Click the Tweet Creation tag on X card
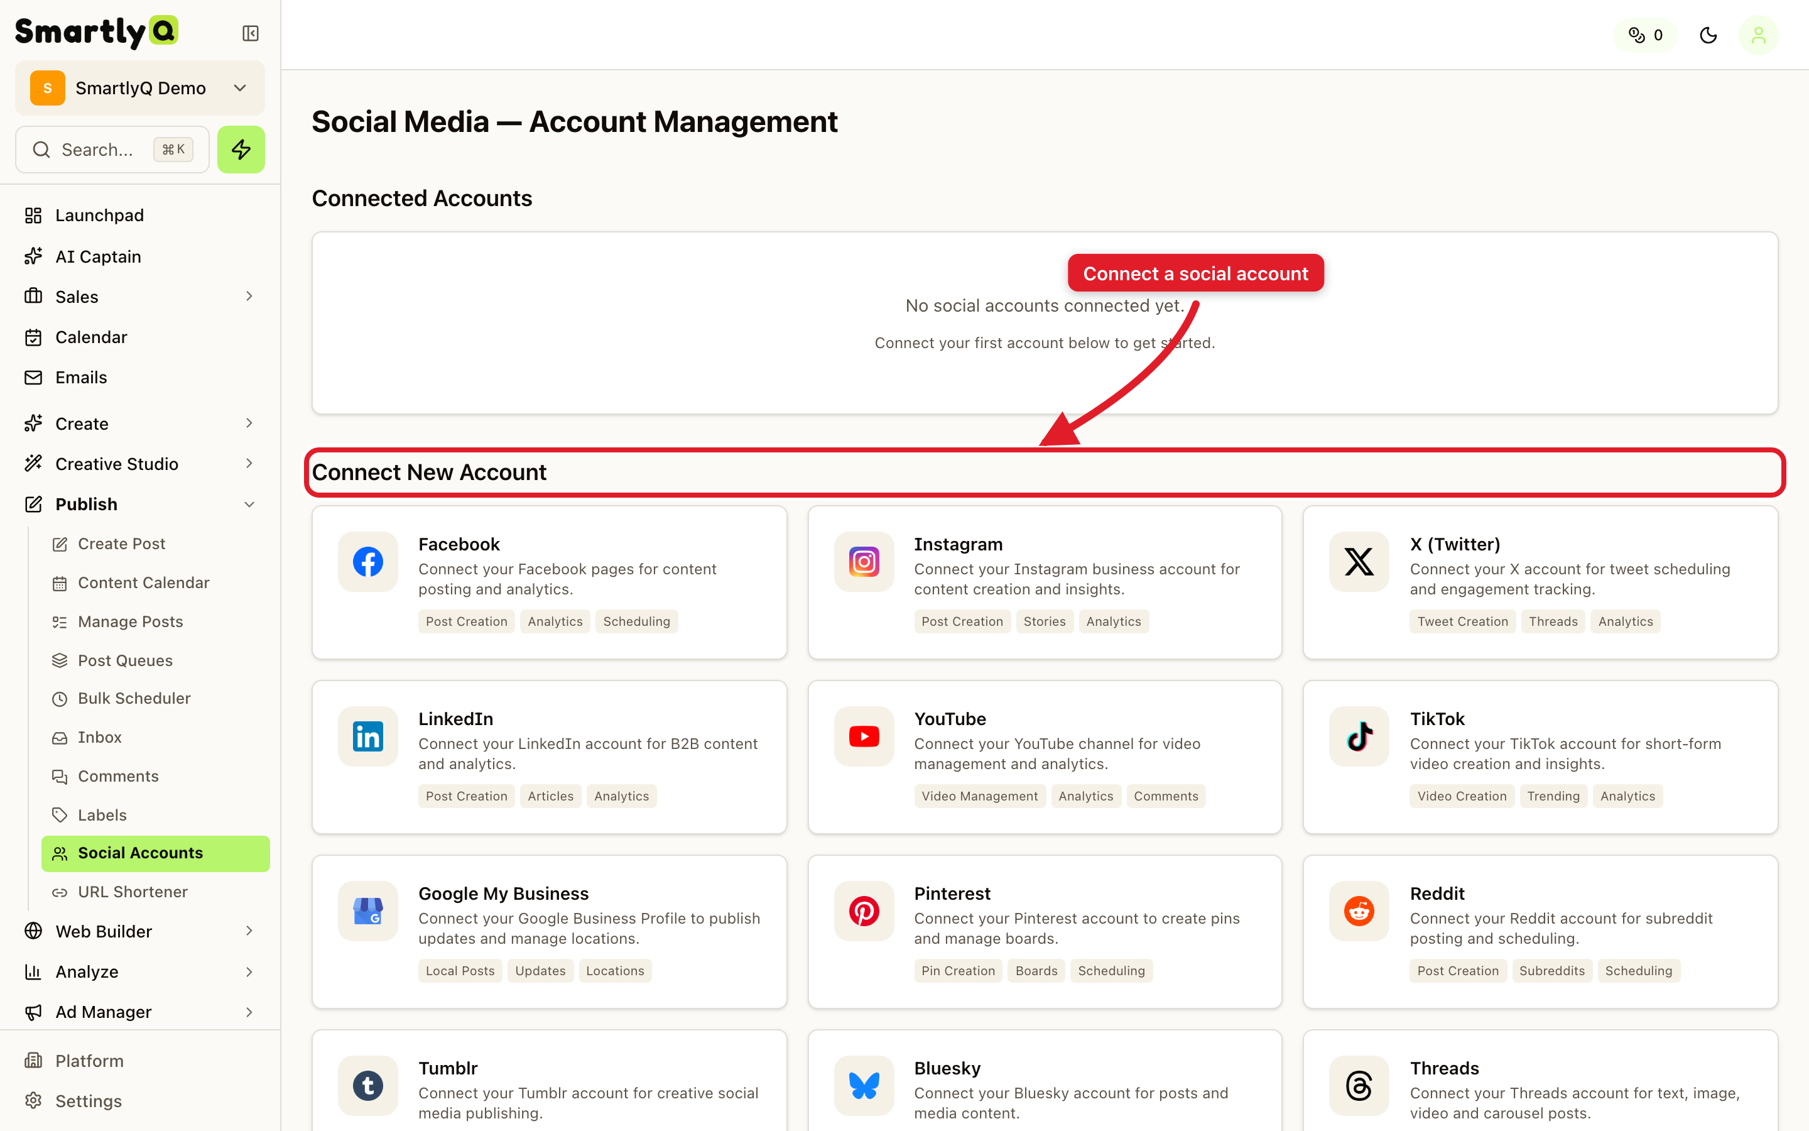 tap(1462, 621)
